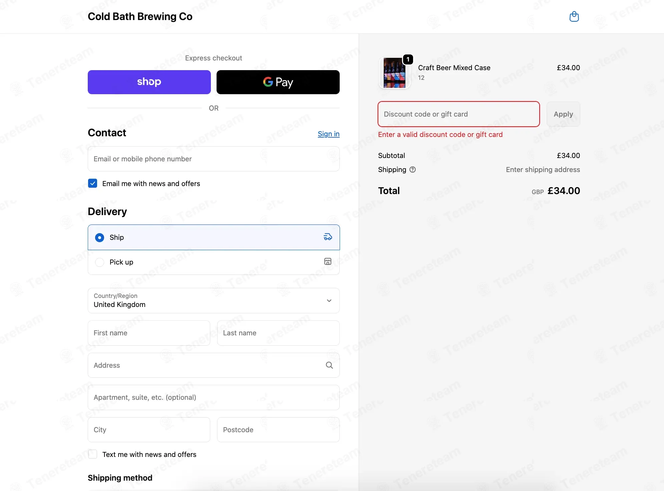Click the £34.00 subtotal value
664x491 pixels.
[x=568, y=156]
